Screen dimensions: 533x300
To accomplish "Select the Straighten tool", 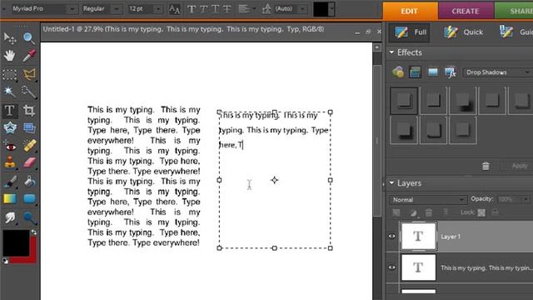I will point(29,127).
